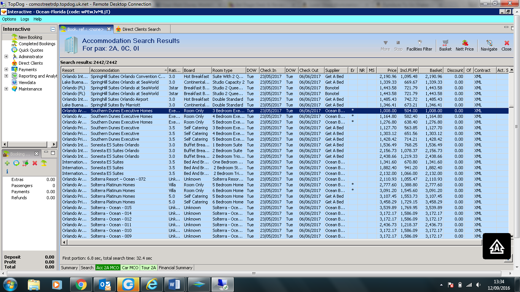Open the Facilities Filter funnel tool
Viewport: 520px width, 292px height.
click(419, 46)
